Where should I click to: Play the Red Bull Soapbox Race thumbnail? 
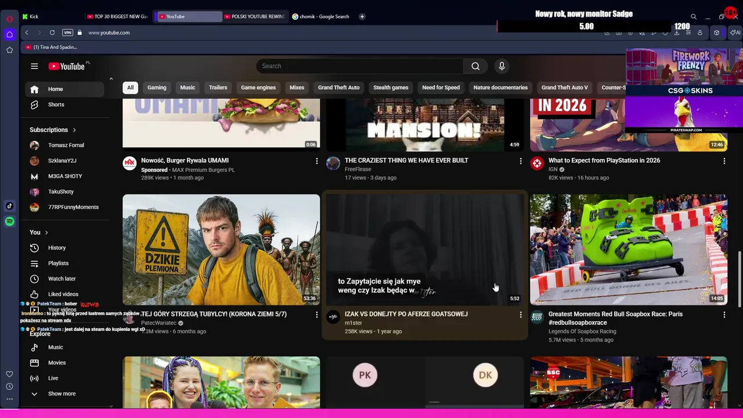click(629, 250)
